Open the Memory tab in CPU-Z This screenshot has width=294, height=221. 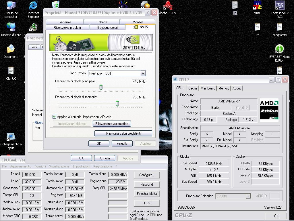click(x=224, y=88)
